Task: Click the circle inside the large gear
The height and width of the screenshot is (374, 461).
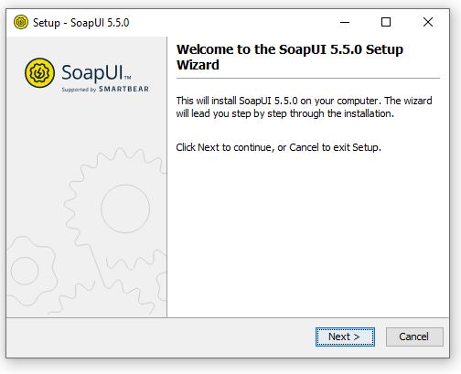Action: point(125,208)
